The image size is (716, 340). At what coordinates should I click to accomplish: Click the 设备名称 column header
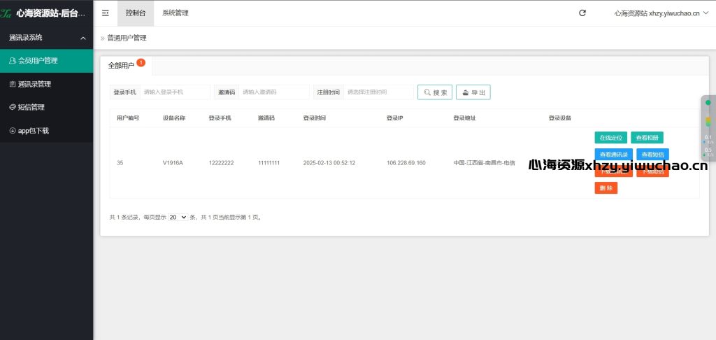pos(174,118)
